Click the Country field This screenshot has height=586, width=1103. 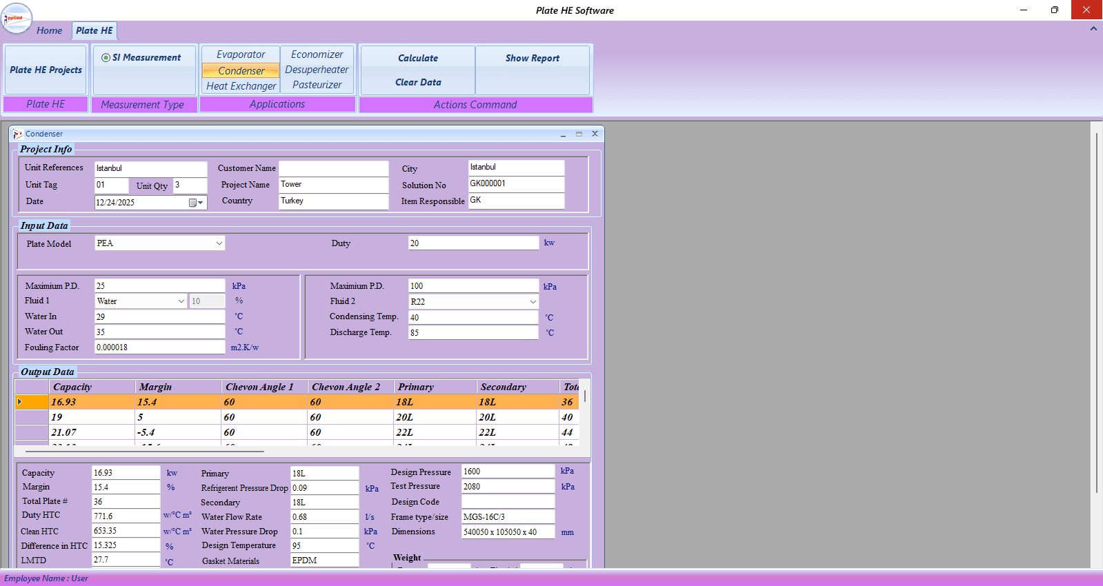click(x=334, y=201)
